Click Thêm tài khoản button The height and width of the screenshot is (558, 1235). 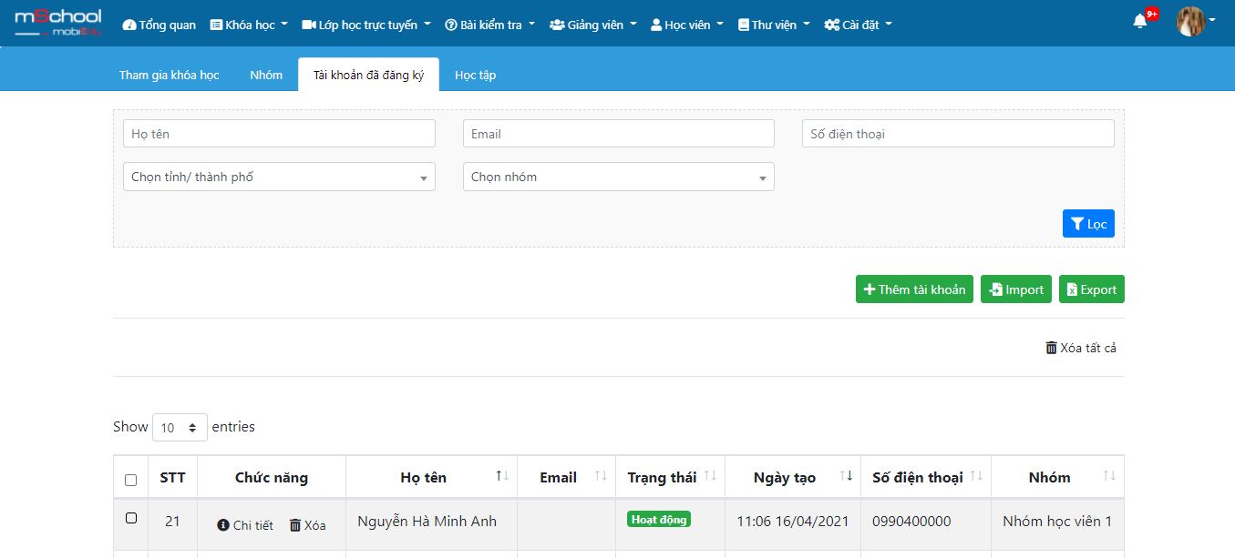(914, 289)
